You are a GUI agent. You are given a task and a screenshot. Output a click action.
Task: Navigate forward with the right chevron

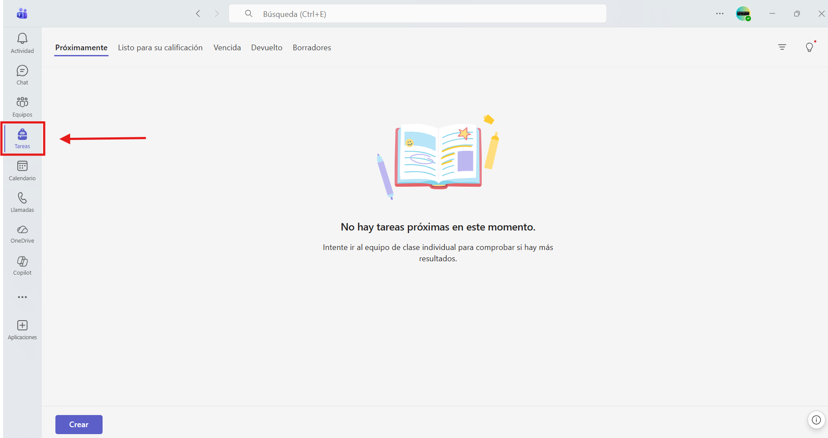point(217,13)
